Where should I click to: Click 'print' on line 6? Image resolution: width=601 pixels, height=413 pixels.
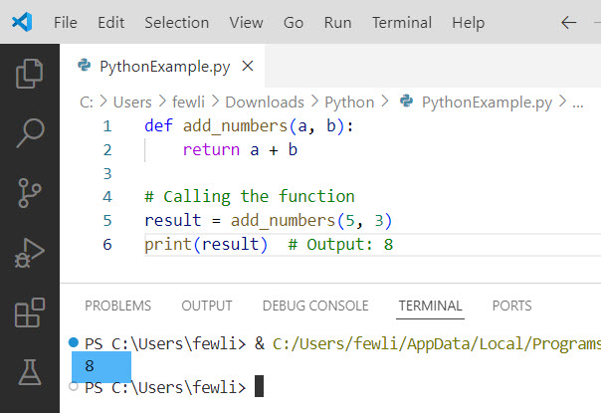pyautogui.click(x=168, y=245)
